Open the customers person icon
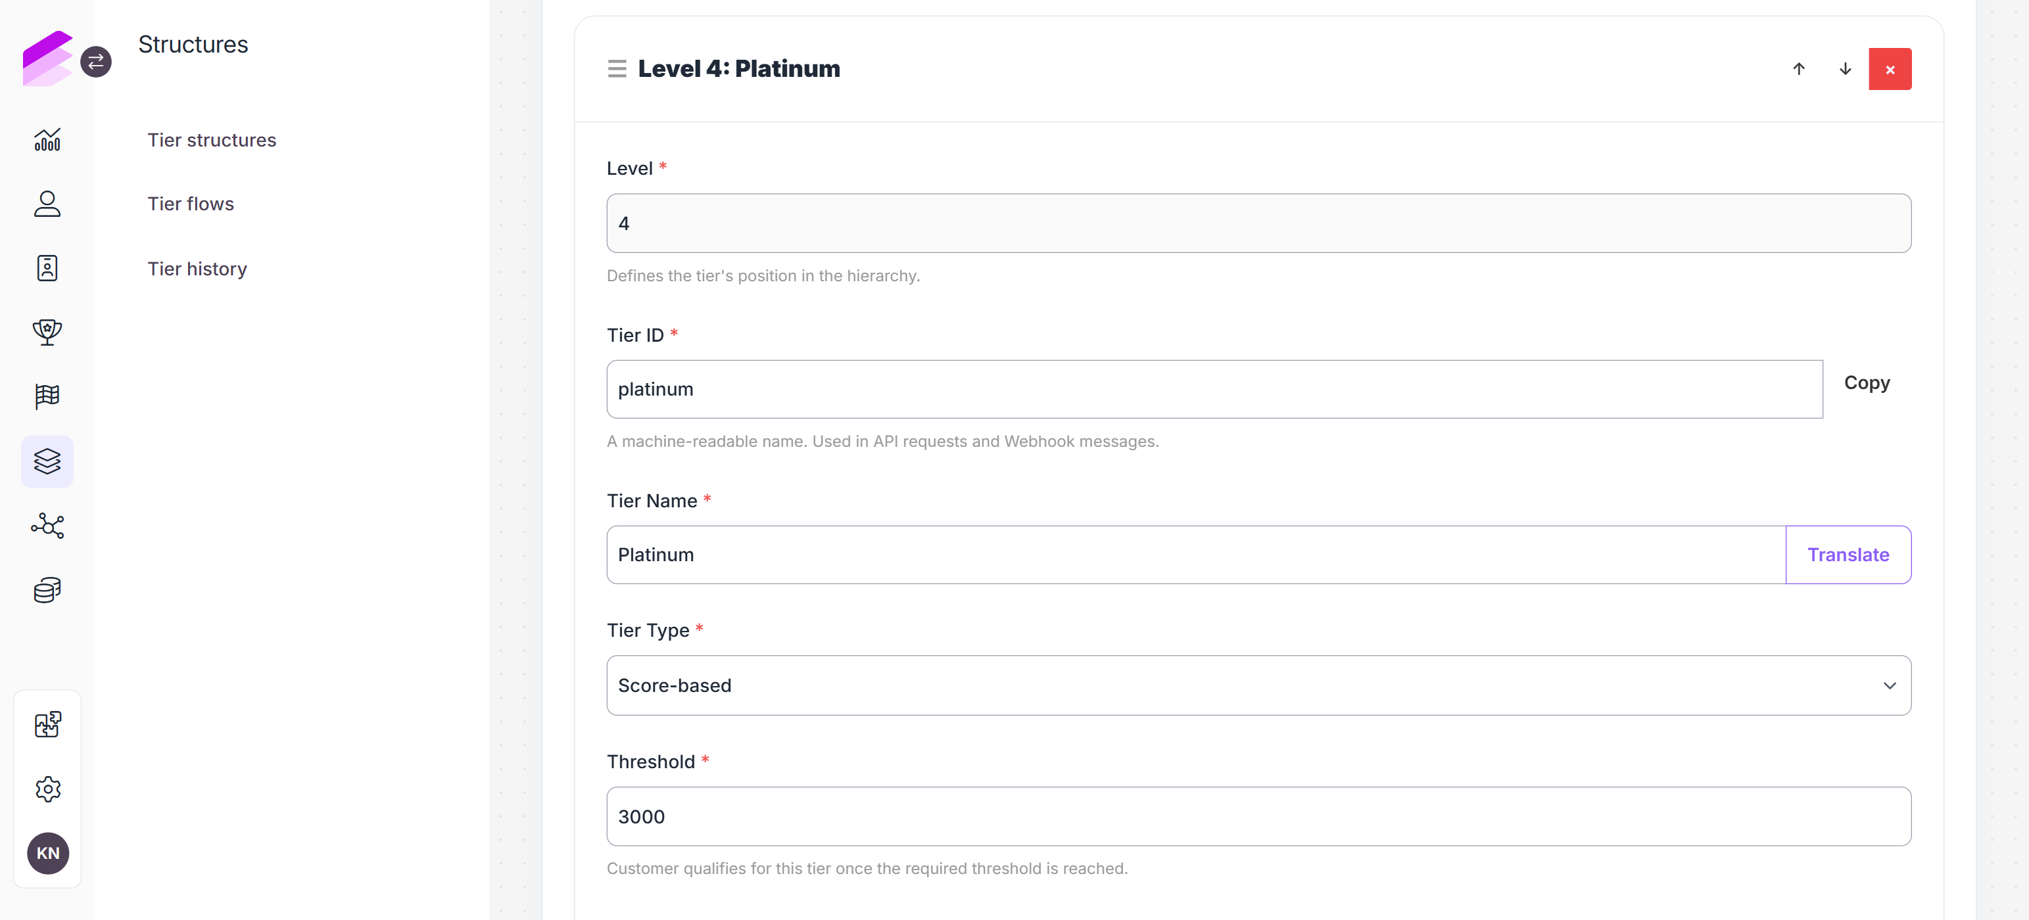Screen dimensions: 2029x920 tap(47, 204)
